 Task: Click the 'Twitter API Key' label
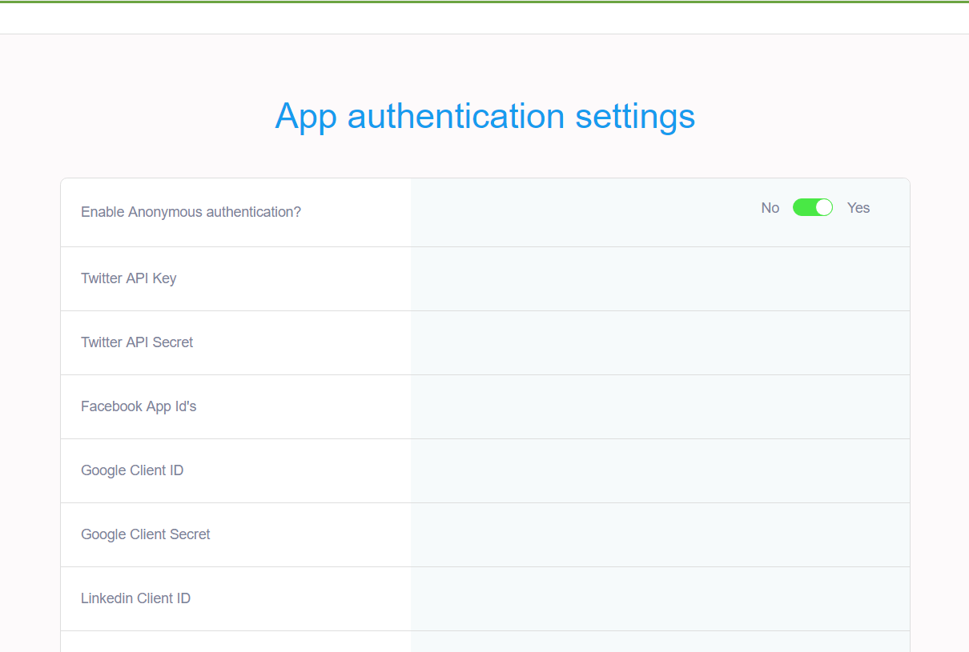tap(128, 278)
